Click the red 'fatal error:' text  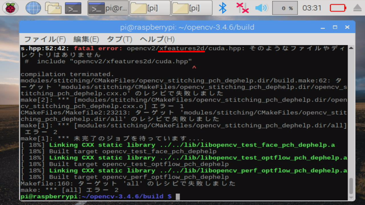[x=98, y=48]
